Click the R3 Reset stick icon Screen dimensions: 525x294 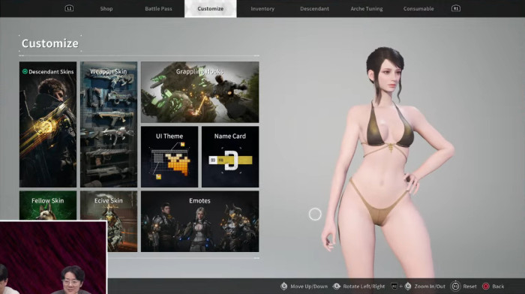[x=455, y=286]
